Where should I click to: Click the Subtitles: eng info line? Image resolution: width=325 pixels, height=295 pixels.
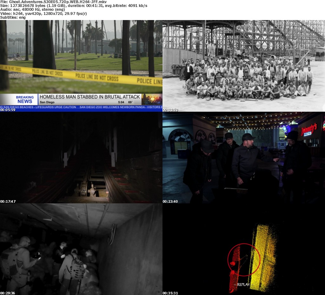coord(13,17)
